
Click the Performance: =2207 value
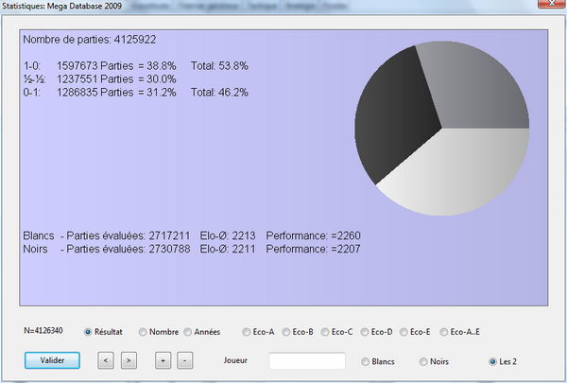click(313, 249)
